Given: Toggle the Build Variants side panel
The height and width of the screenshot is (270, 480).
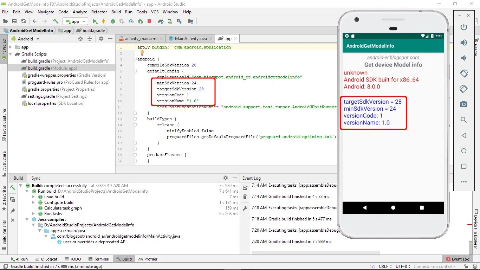Looking at the screenshot, I should click(x=4, y=232).
